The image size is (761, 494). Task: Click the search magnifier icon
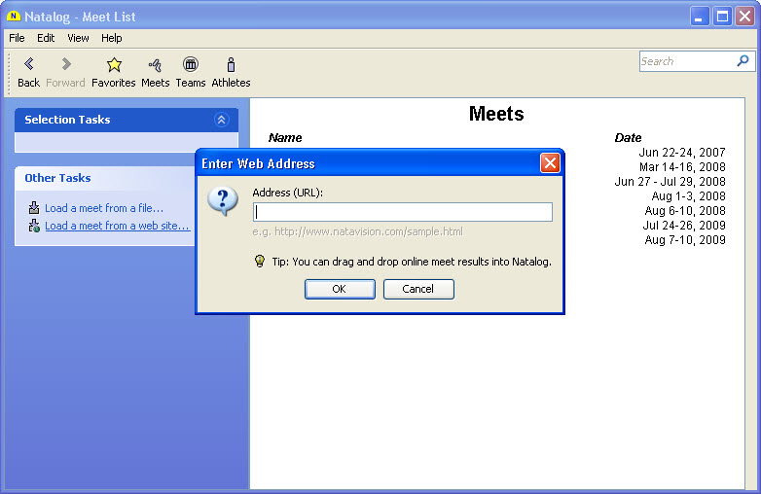pyautogui.click(x=743, y=61)
